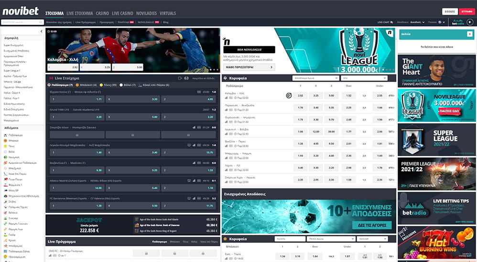Open The GiANT Heart banner

(436, 71)
